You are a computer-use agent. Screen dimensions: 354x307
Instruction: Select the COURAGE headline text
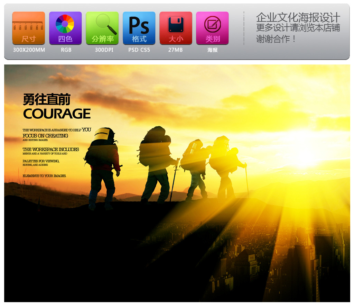click(x=57, y=114)
